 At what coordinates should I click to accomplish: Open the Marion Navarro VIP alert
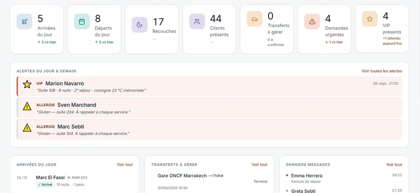[209, 86]
